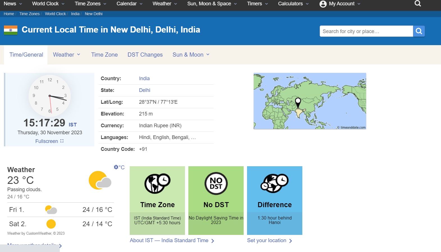Click the No DST circular icon
441x252 pixels.
tap(216, 184)
